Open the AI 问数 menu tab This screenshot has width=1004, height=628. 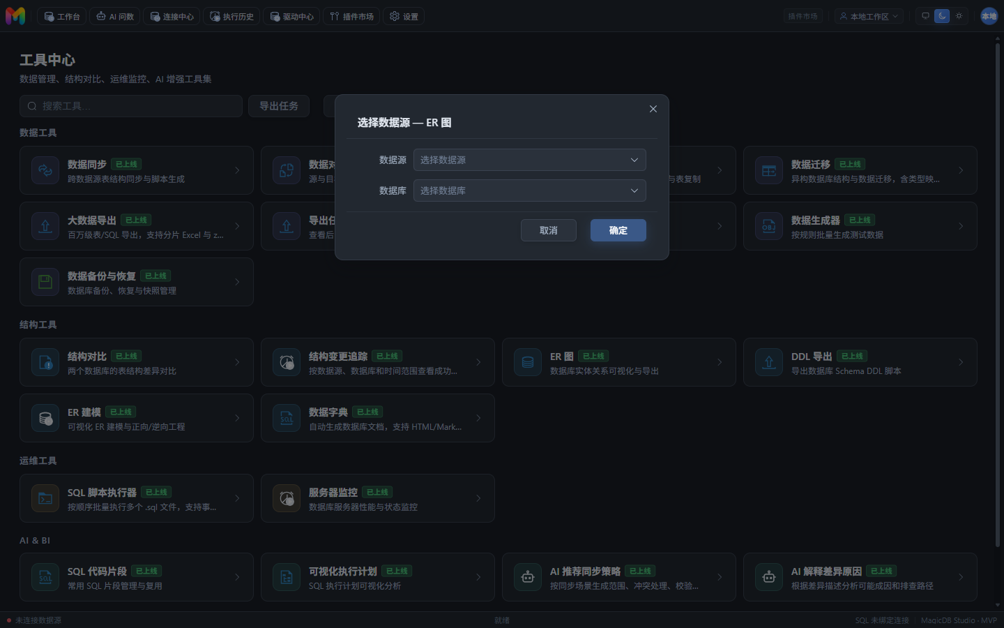[115, 16]
